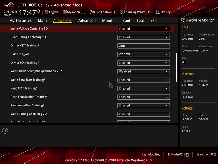
Task: Select the Read Equalization Training* label
Action: pyautogui.click(x=29, y=97)
